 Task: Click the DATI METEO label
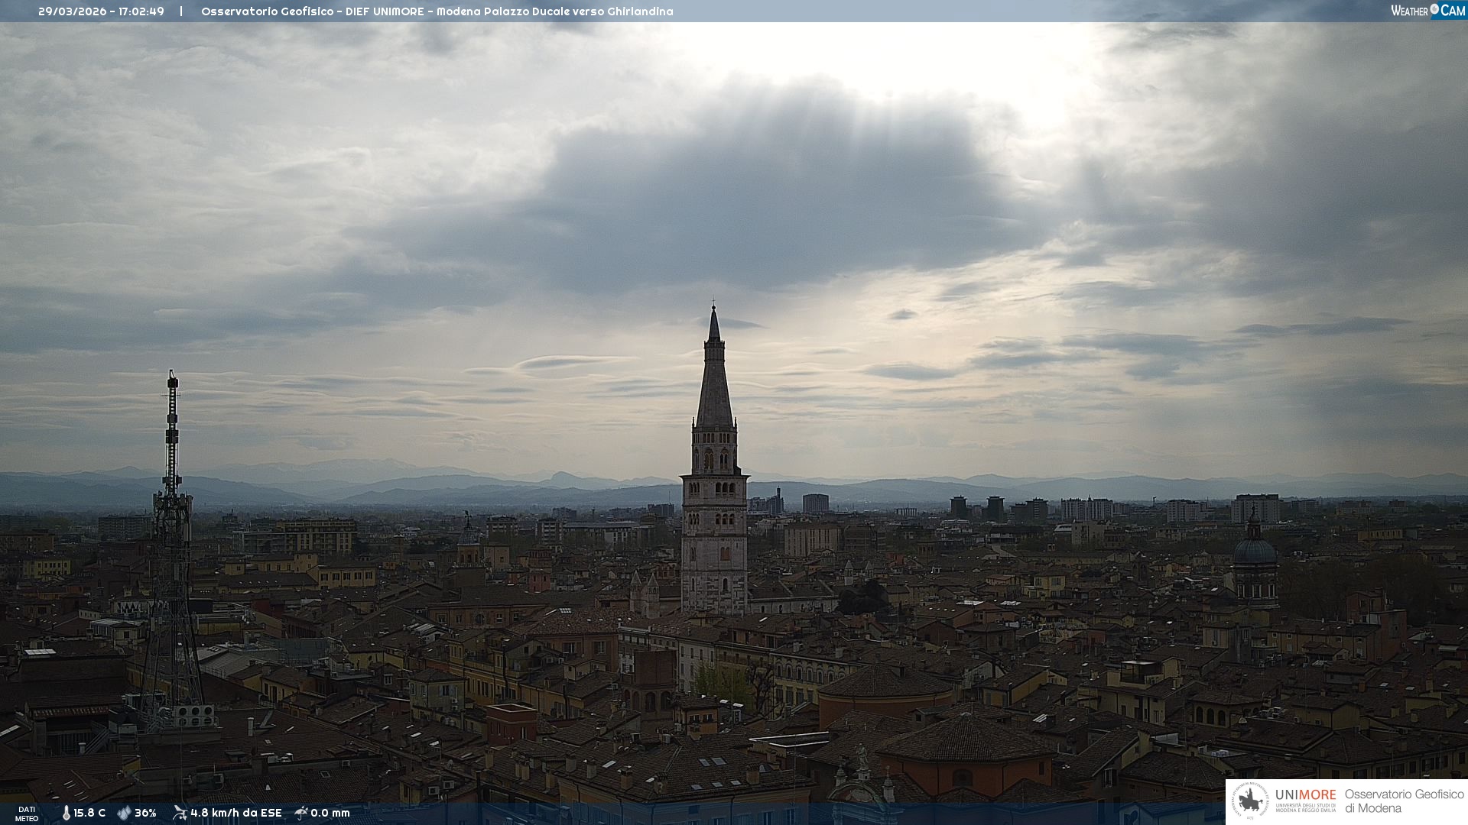click(27, 814)
